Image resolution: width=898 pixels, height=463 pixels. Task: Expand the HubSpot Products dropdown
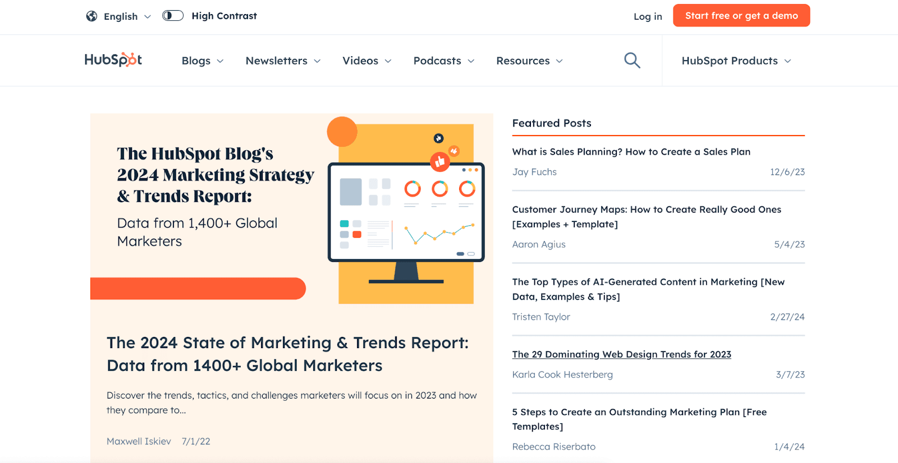(x=736, y=61)
